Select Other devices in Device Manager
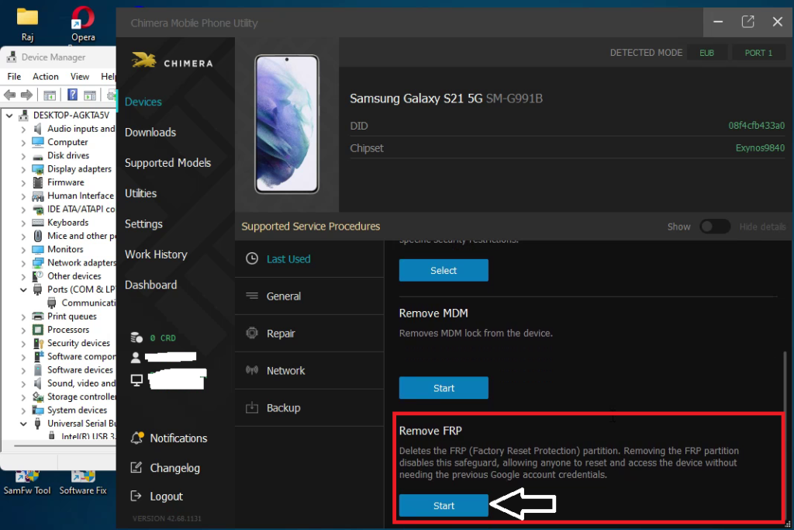Viewport: 794px width, 530px height. (x=74, y=276)
